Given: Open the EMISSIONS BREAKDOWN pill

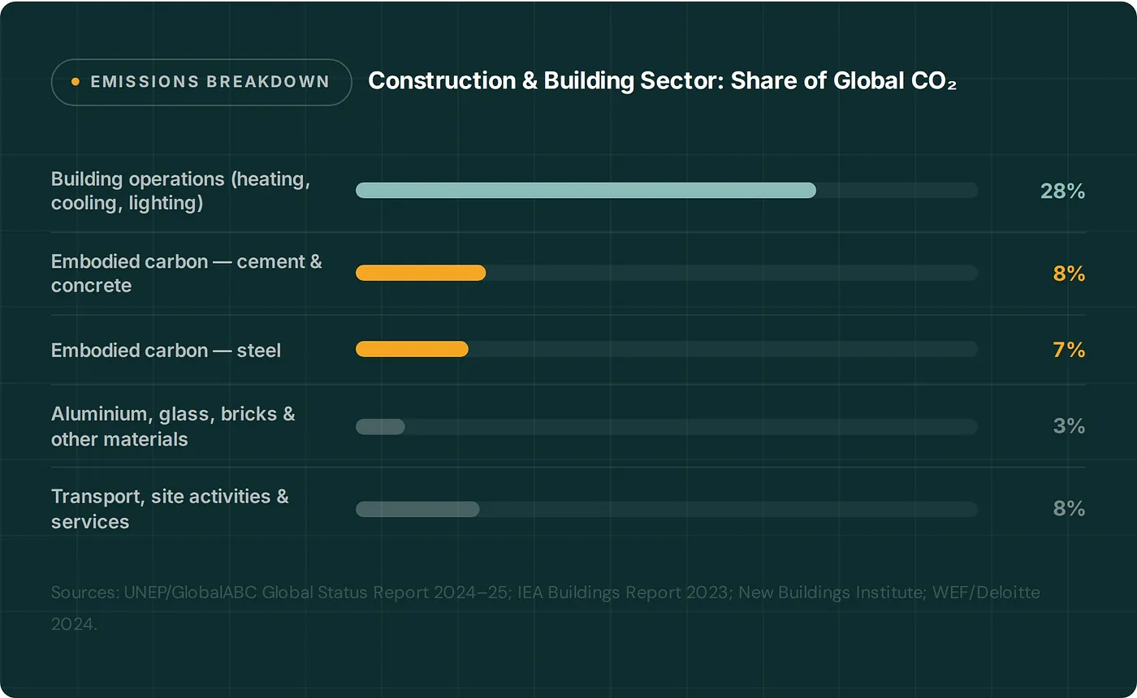Looking at the screenshot, I should click(201, 81).
